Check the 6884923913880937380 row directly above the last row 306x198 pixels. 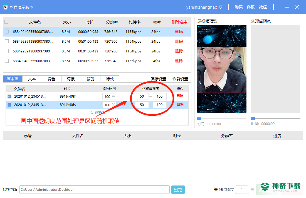7,51
